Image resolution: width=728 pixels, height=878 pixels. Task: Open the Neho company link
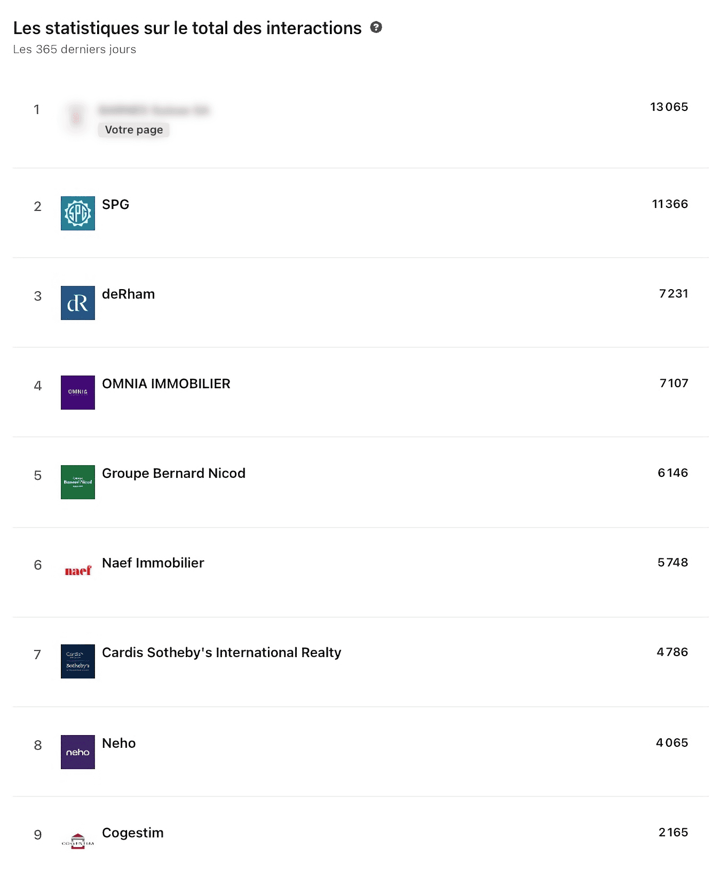(x=119, y=743)
